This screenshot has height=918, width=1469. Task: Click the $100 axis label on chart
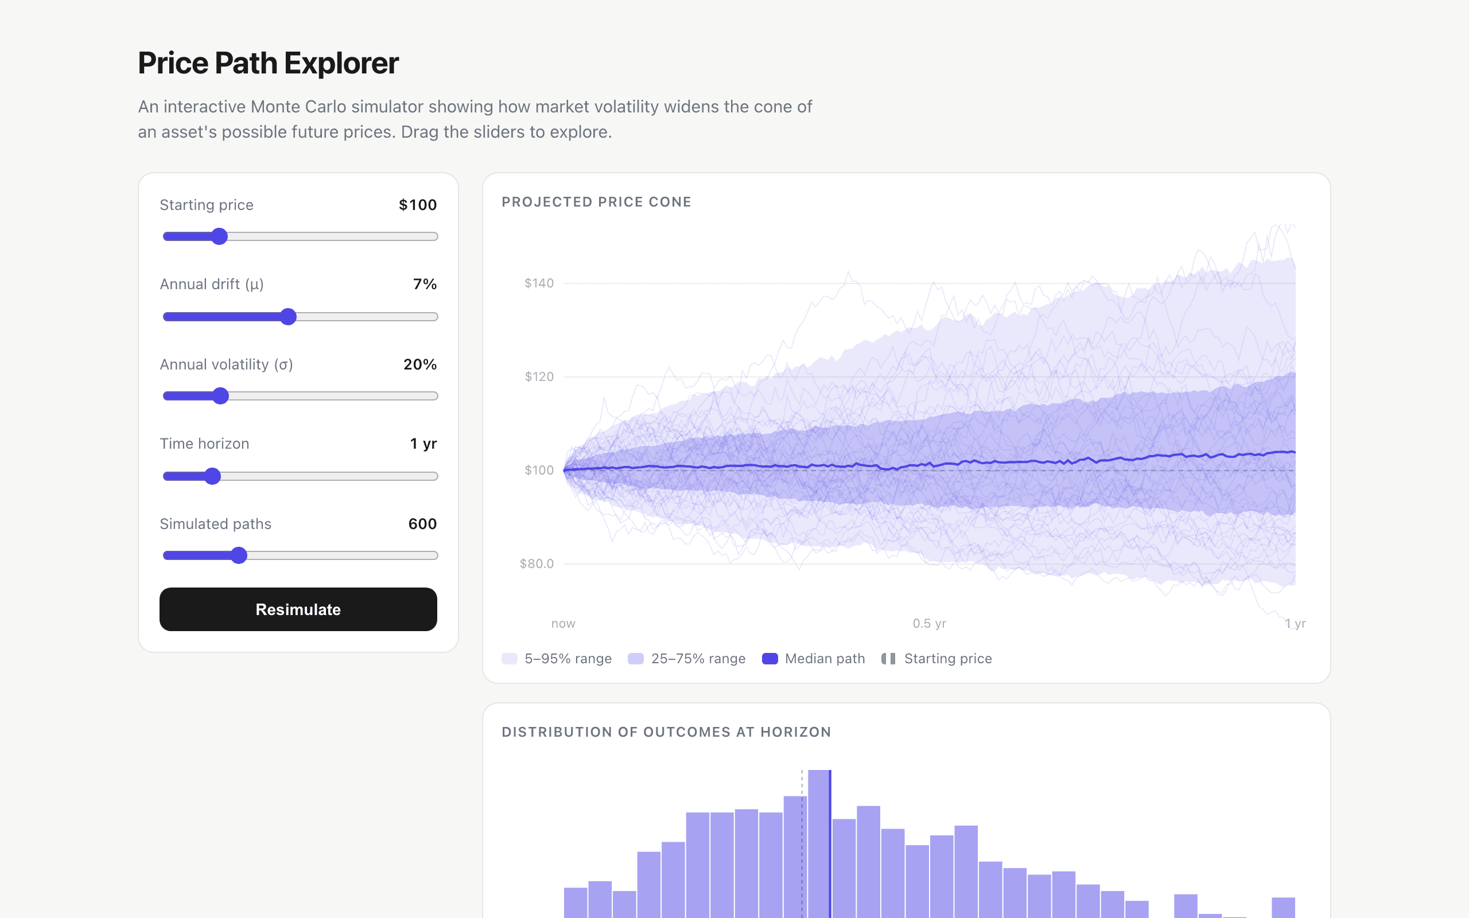tap(539, 470)
